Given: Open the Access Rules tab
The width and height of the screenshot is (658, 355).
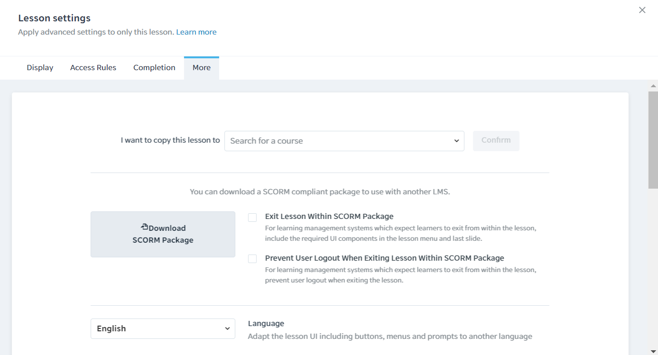Looking at the screenshot, I should pos(93,68).
